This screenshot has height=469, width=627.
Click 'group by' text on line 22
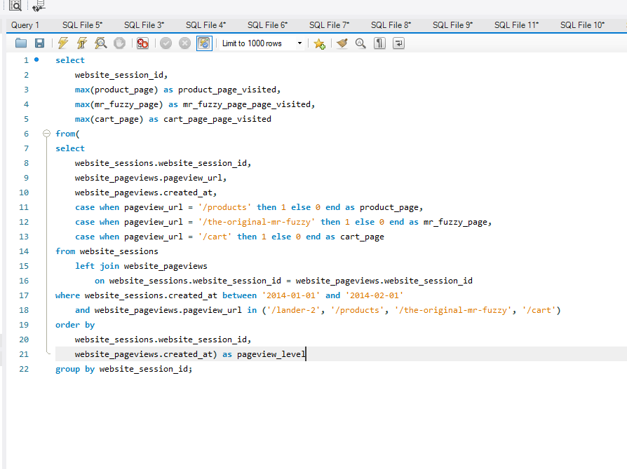pos(75,369)
